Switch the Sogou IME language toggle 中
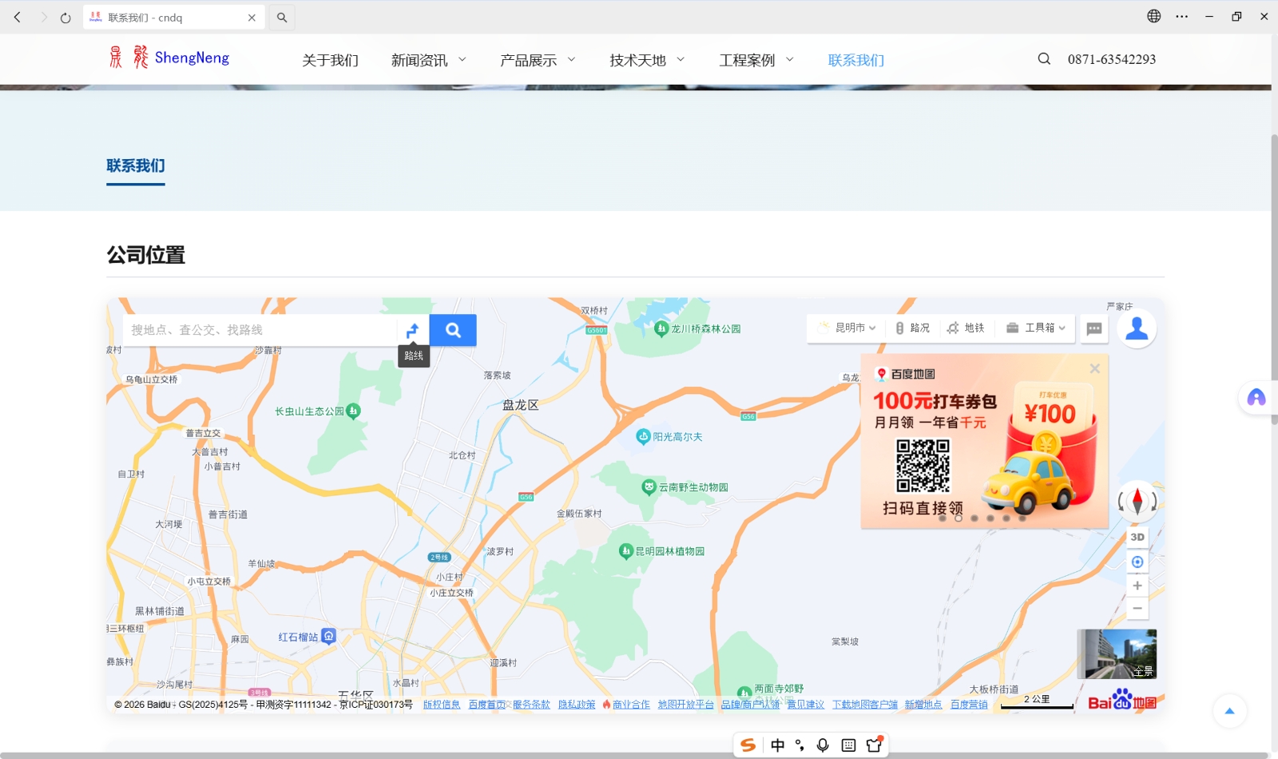The width and height of the screenshot is (1278, 759). pos(777,745)
